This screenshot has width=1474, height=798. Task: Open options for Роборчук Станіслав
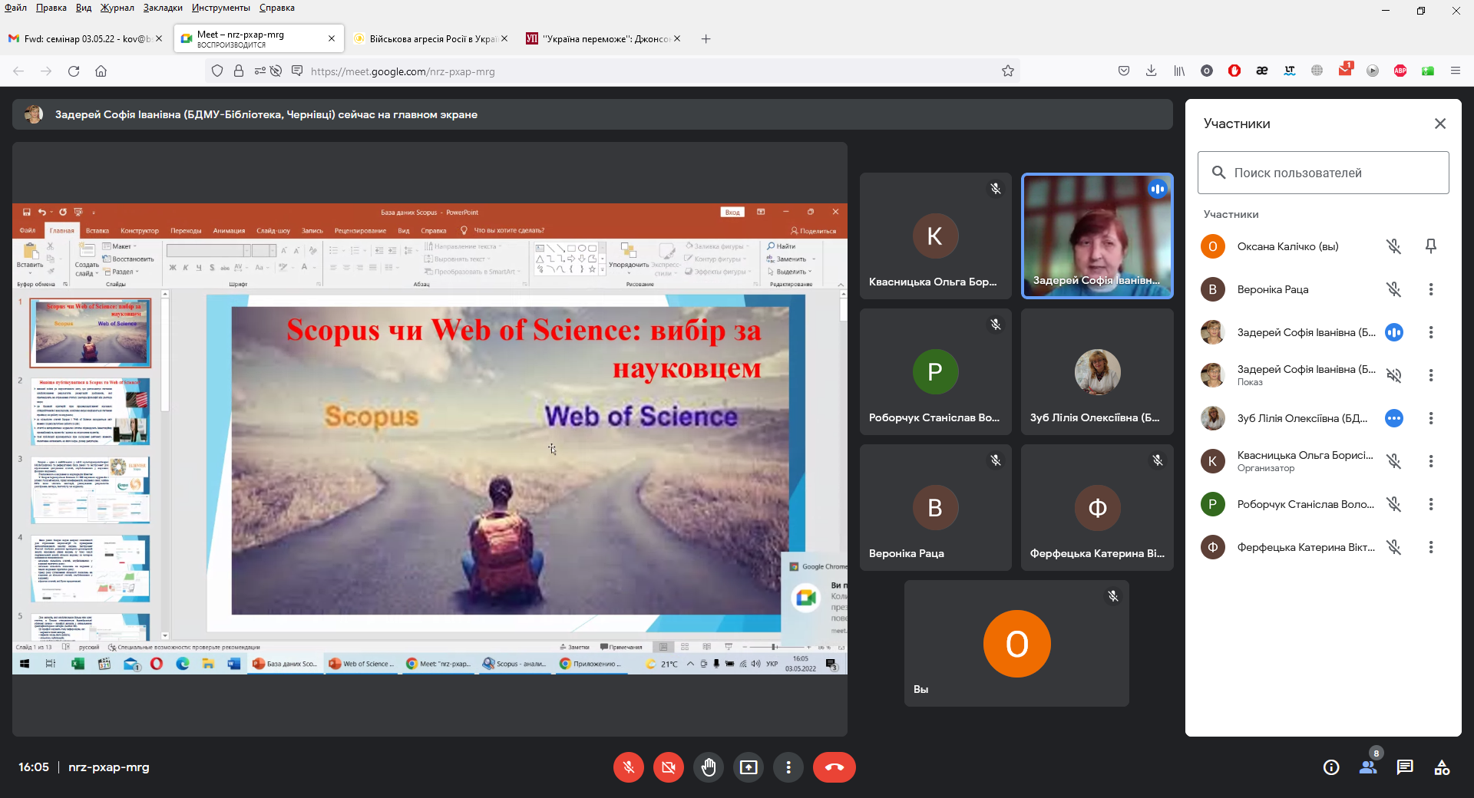(x=1431, y=504)
